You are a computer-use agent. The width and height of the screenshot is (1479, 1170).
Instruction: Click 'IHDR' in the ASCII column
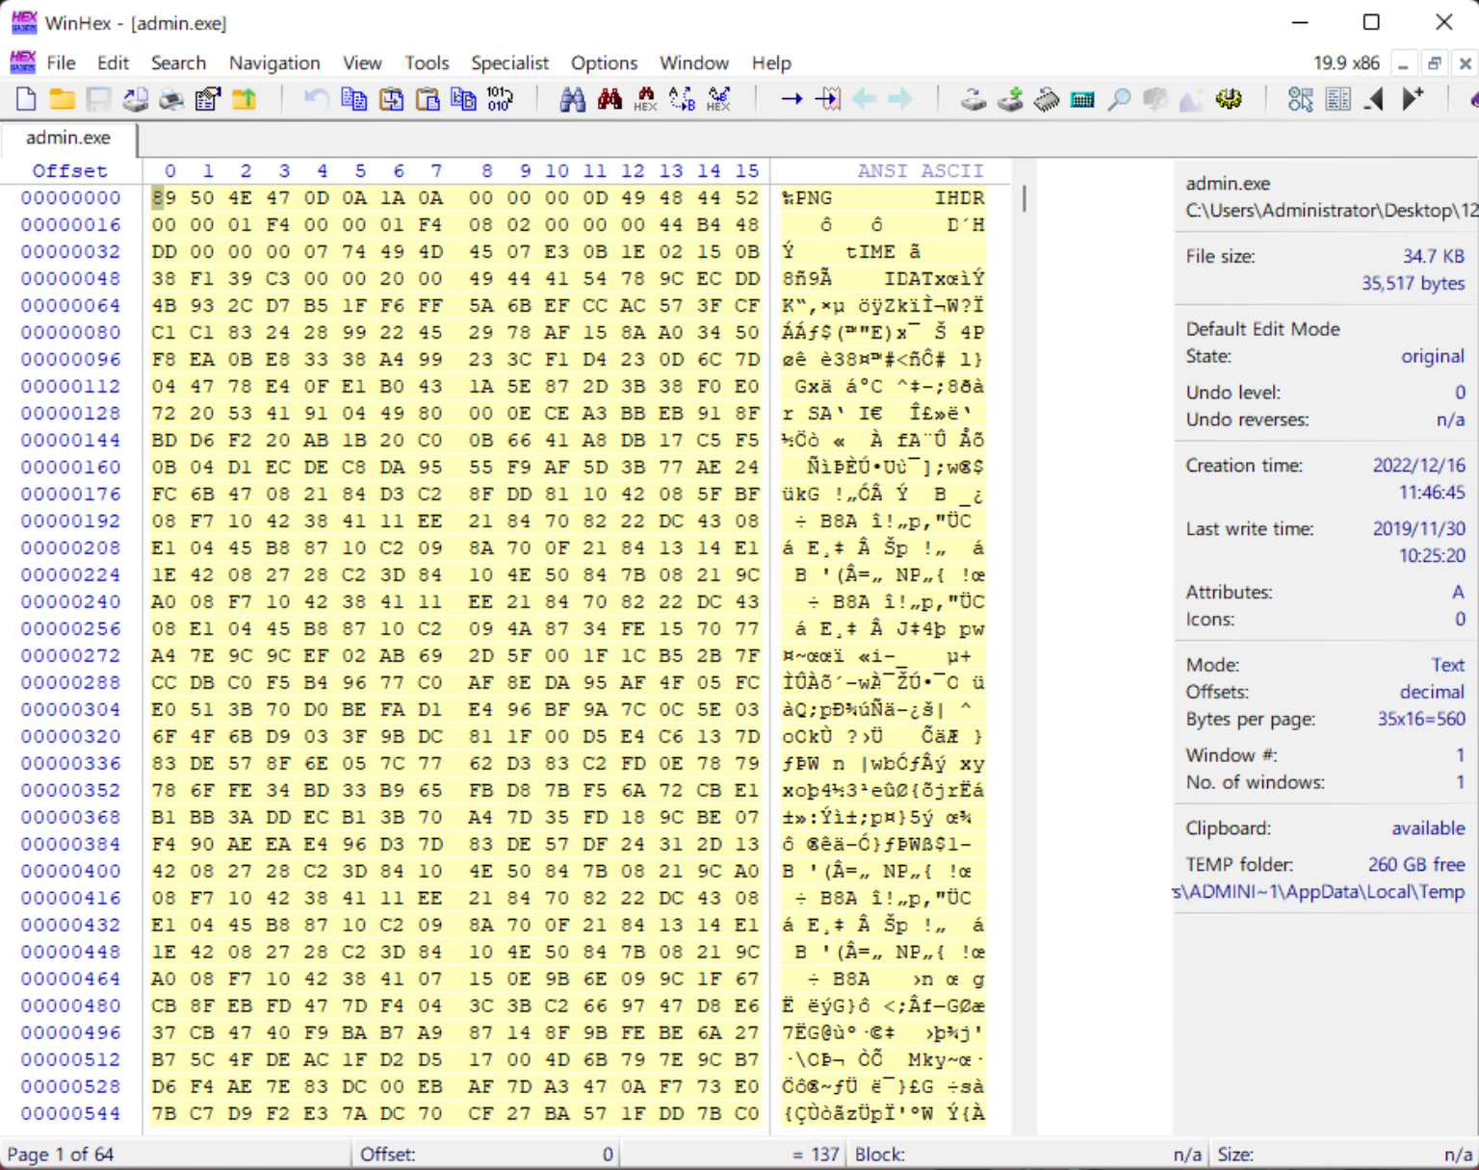[959, 197]
